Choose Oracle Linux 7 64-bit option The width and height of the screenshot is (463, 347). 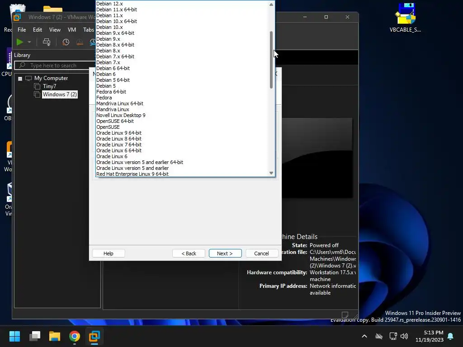pos(119,145)
